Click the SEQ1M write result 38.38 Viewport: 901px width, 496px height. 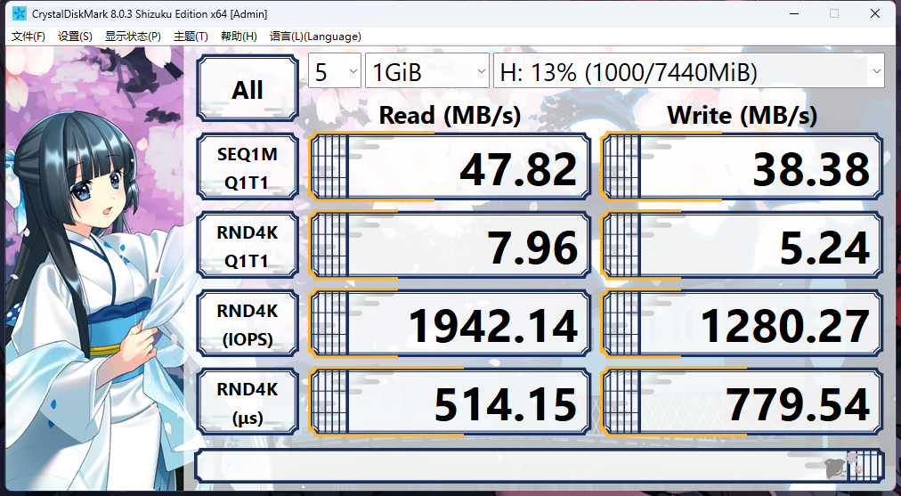[743, 167]
